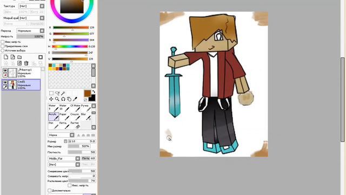Select the move tool
The width and height of the screenshot is (346, 195).
[x=51, y=99]
